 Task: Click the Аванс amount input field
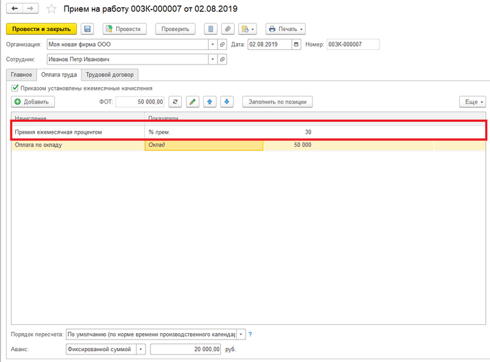click(x=186, y=349)
